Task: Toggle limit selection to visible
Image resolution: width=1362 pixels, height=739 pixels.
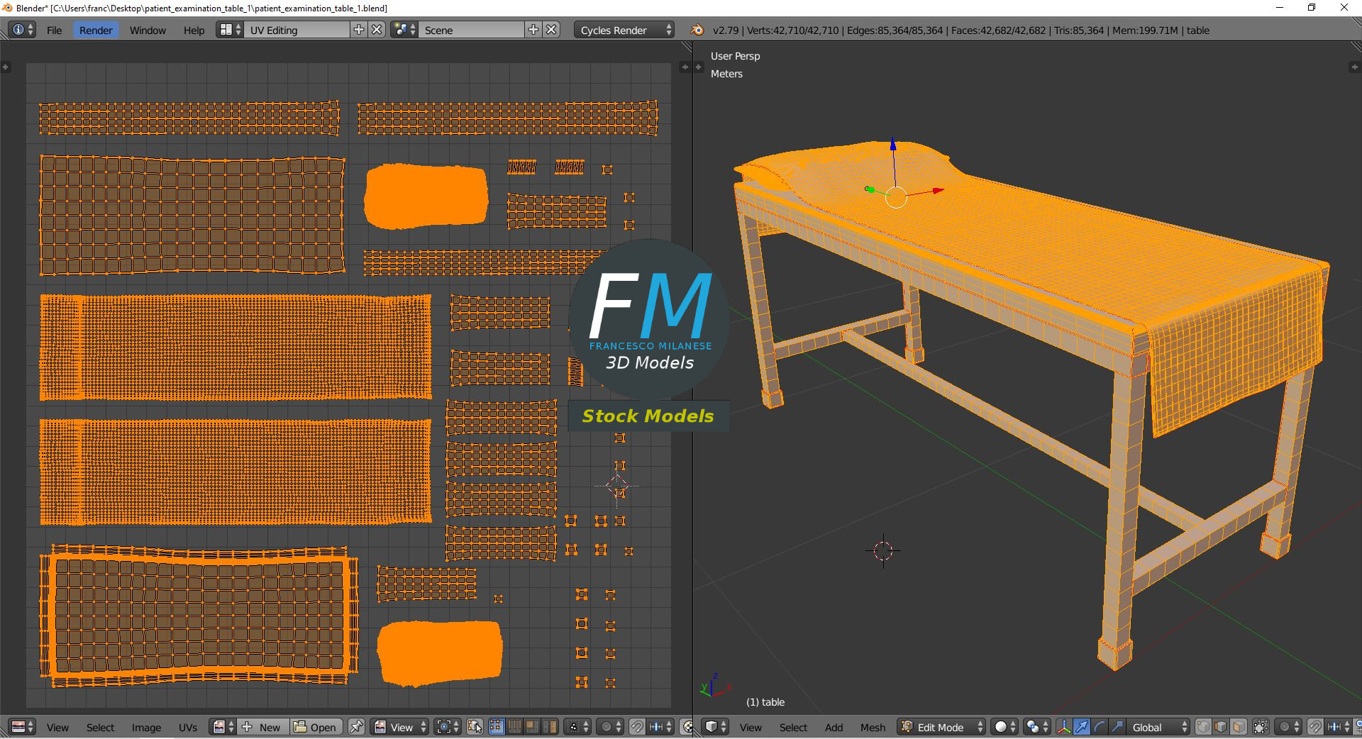Action: point(1261,727)
